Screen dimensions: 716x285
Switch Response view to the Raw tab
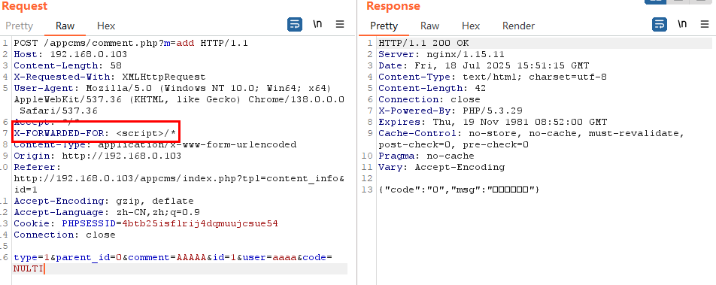click(x=429, y=26)
